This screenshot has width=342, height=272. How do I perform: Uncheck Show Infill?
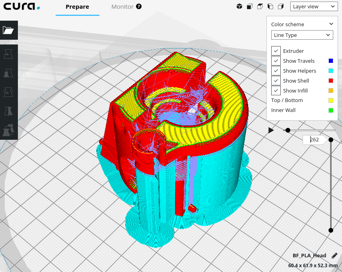(x=276, y=91)
